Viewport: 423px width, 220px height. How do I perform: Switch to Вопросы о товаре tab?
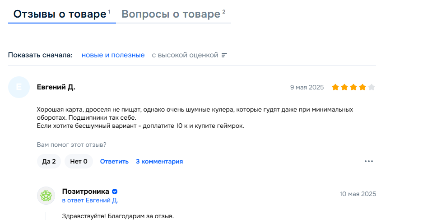point(173,14)
